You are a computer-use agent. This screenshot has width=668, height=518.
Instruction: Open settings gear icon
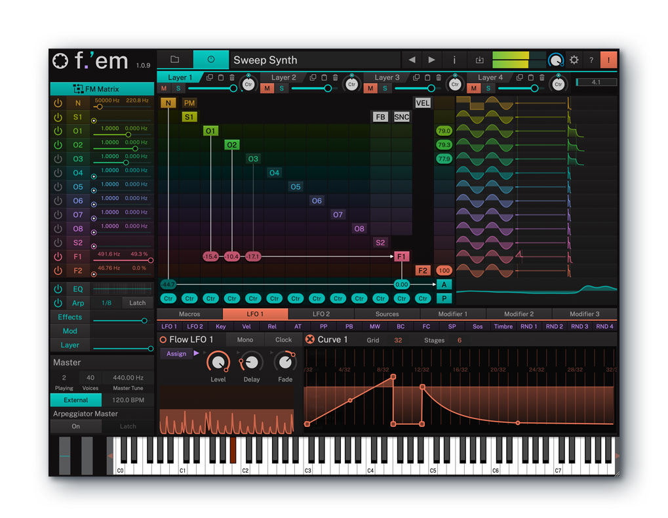(x=574, y=60)
